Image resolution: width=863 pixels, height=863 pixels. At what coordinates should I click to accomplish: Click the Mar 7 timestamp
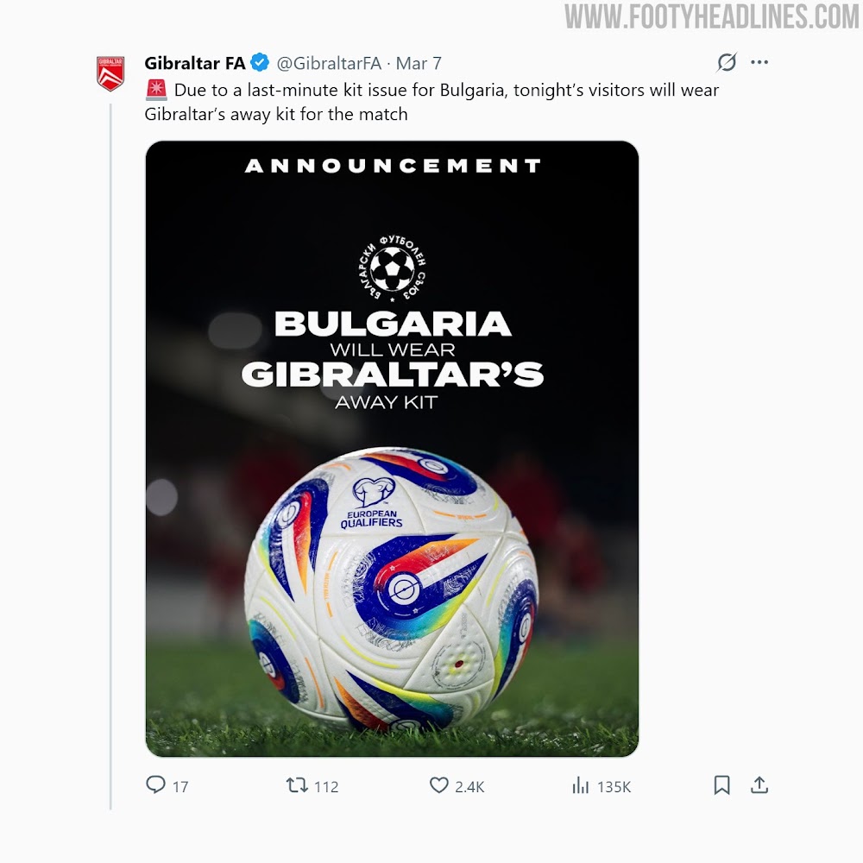point(419,63)
